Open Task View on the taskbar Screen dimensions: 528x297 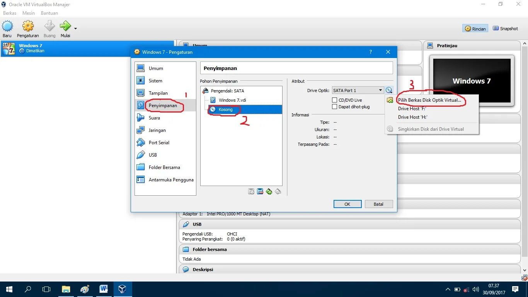point(46,289)
